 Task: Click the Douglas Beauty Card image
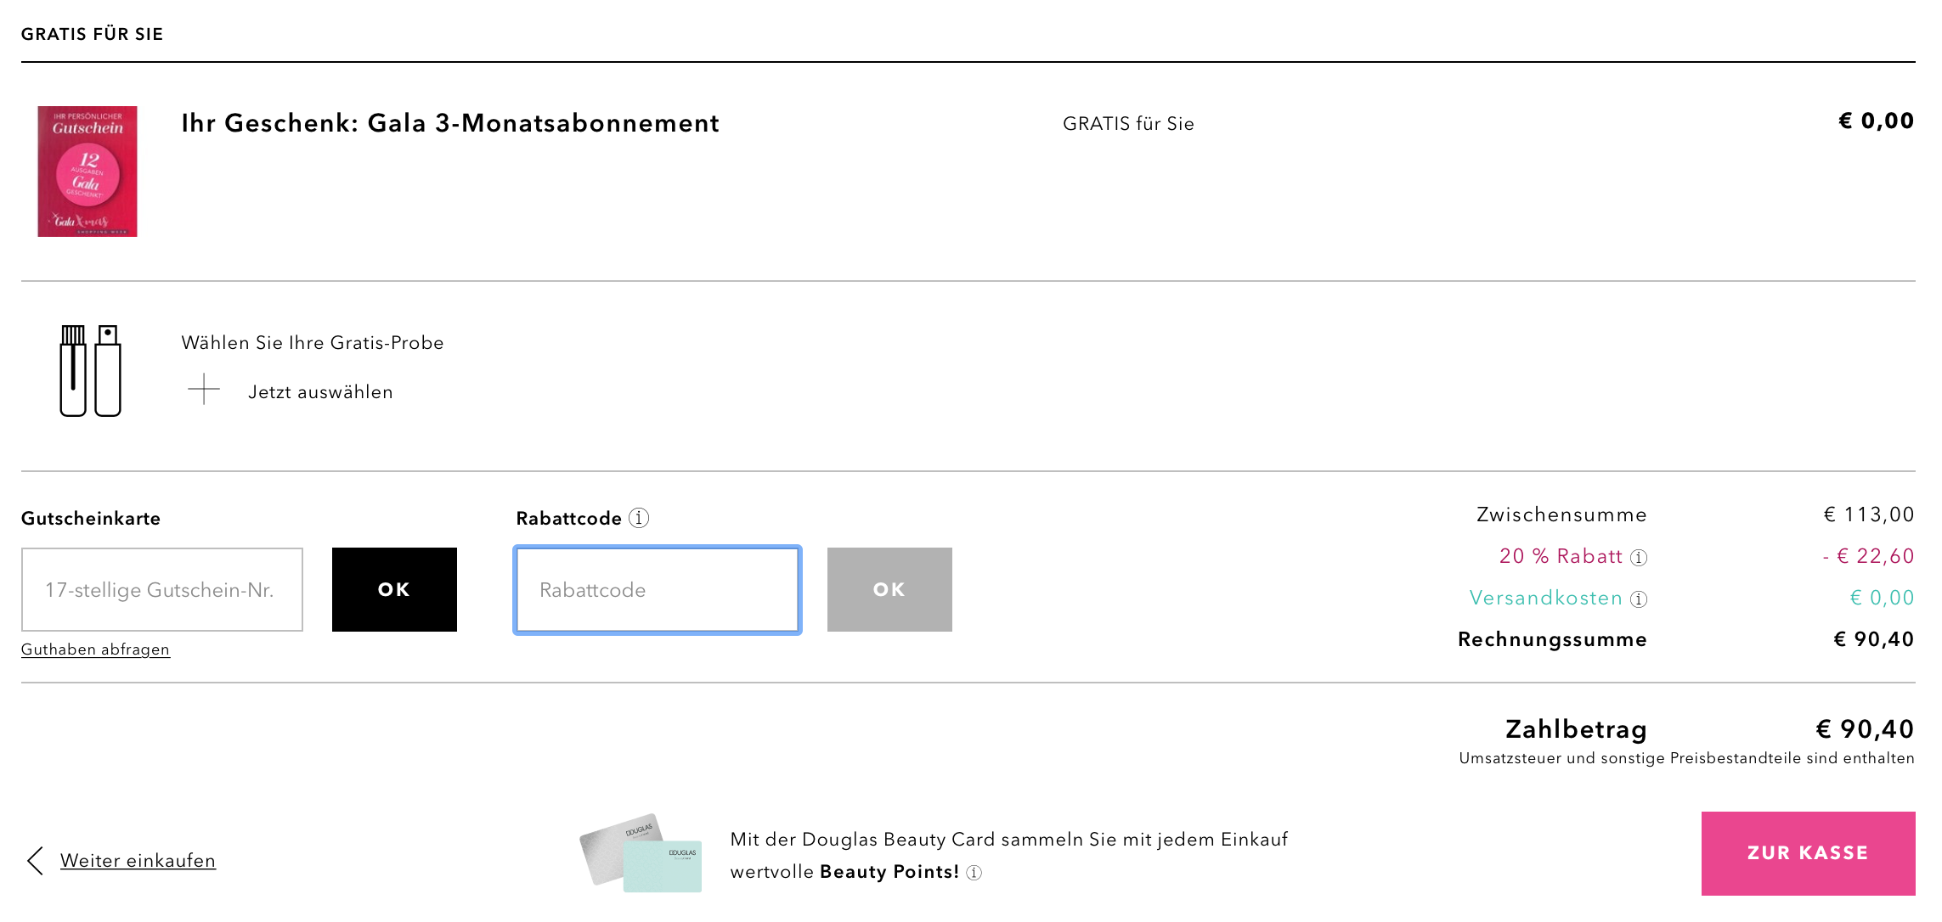click(642, 853)
